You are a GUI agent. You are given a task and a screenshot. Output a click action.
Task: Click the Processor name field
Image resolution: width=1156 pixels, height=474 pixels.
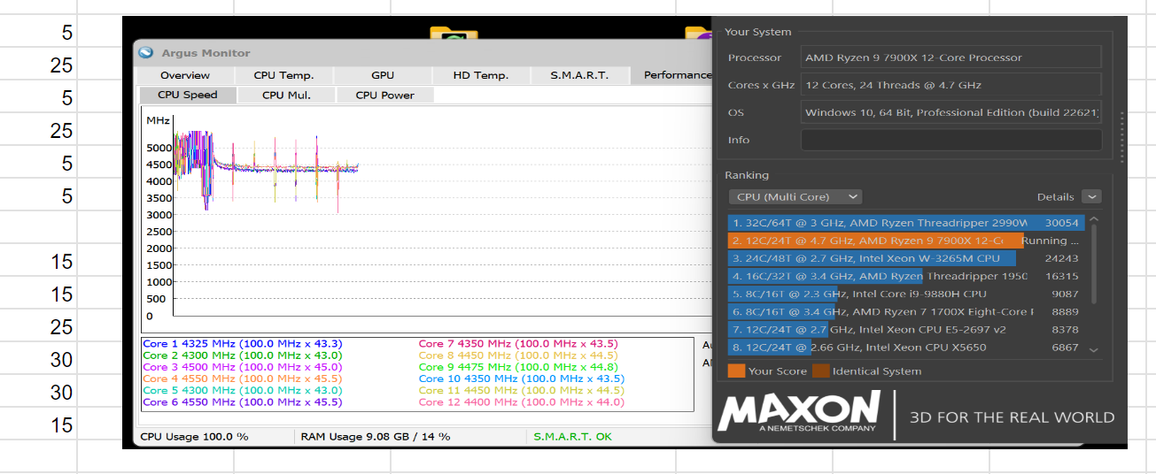(951, 57)
